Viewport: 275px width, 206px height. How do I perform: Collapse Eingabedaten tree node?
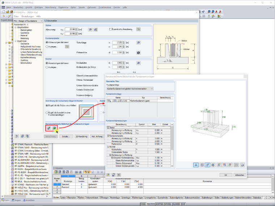click(x=16, y=27)
